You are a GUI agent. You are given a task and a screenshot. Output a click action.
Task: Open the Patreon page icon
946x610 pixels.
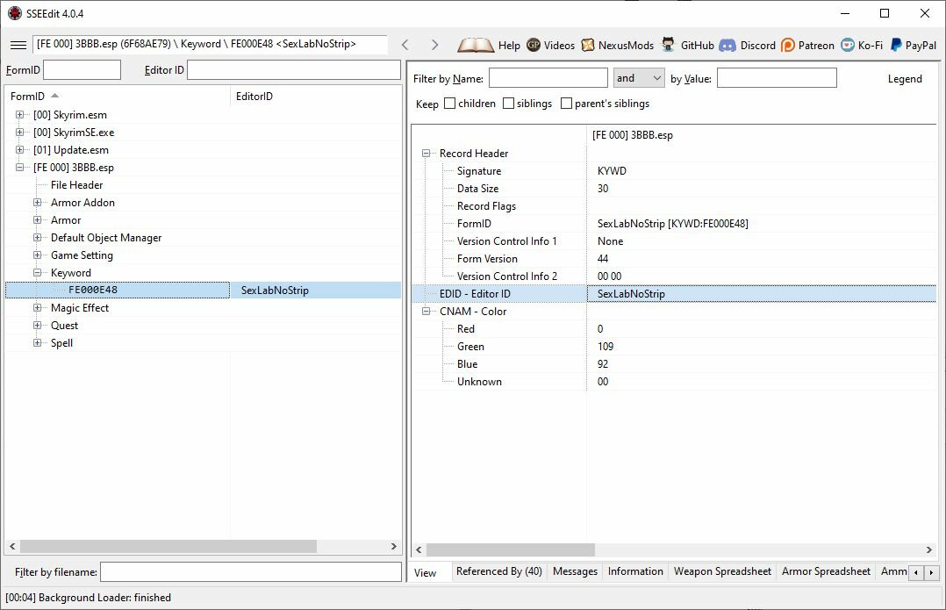(787, 45)
